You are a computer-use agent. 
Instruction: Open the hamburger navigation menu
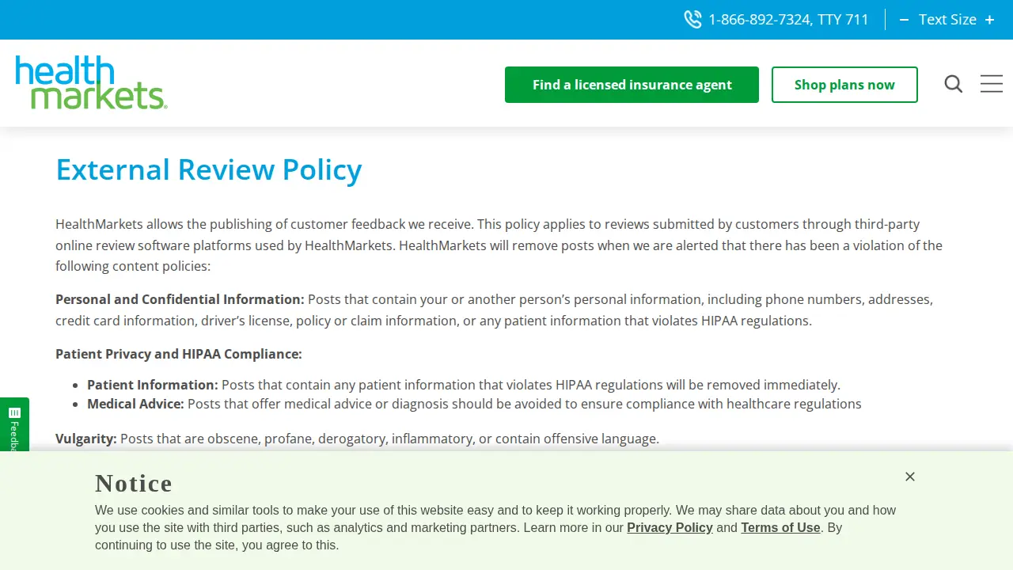(x=992, y=84)
